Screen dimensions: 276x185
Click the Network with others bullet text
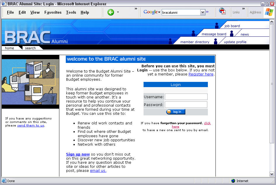97,144
